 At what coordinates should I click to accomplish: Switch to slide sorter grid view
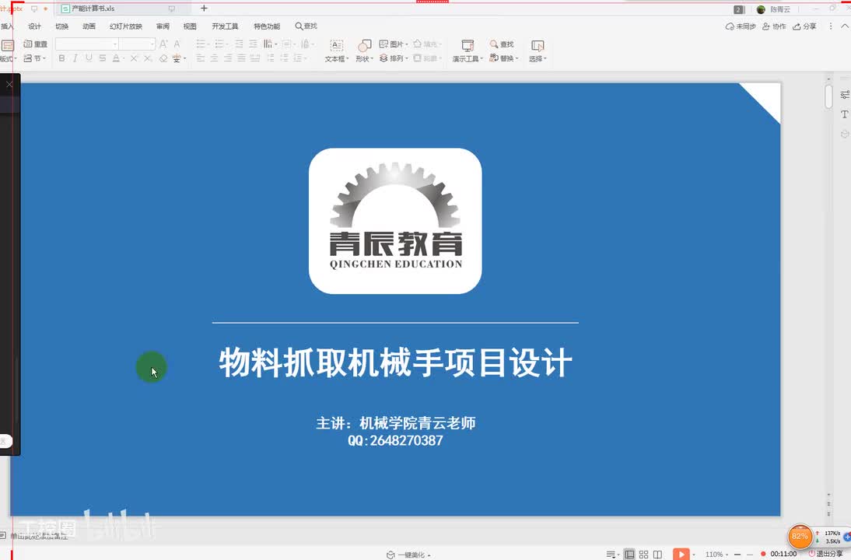[643, 554]
